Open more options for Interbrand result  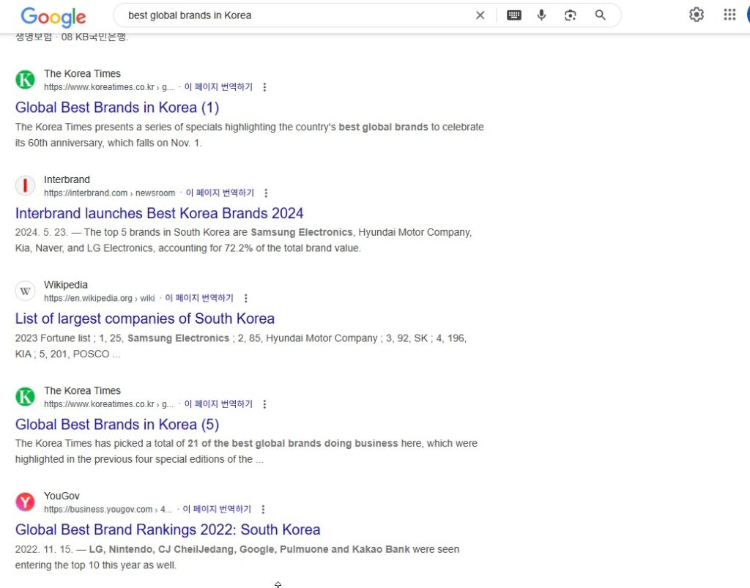266,193
